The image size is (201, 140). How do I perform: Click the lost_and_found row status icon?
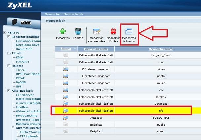pyautogui.click(x=66, y=55)
